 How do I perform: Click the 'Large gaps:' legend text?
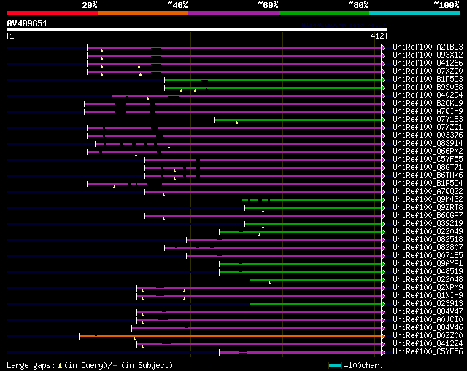point(31,365)
